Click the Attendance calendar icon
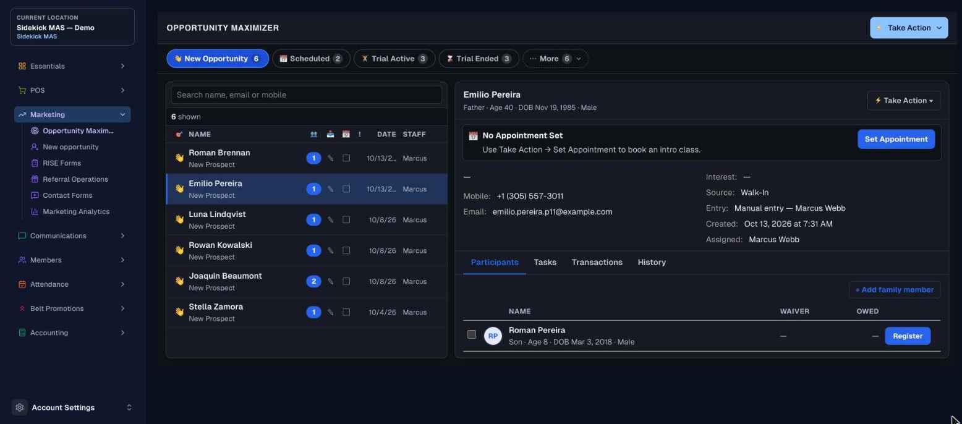Screen dimensions: 962x424 pyautogui.click(x=22, y=284)
